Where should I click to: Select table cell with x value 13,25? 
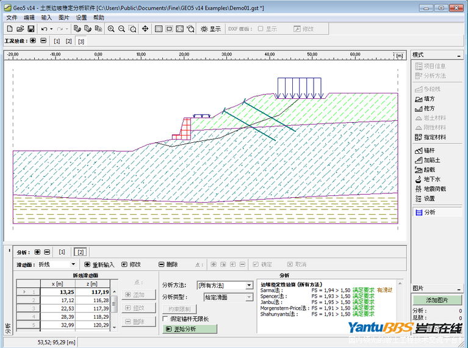click(58, 292)
